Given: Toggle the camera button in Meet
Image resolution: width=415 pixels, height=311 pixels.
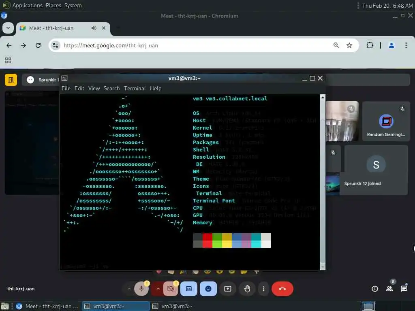Looking at the screenshot, I should (171, 288).
